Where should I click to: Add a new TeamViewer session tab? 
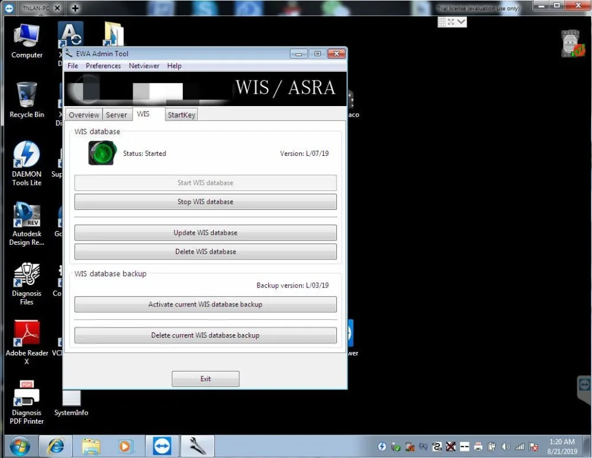tap(75, 8)
